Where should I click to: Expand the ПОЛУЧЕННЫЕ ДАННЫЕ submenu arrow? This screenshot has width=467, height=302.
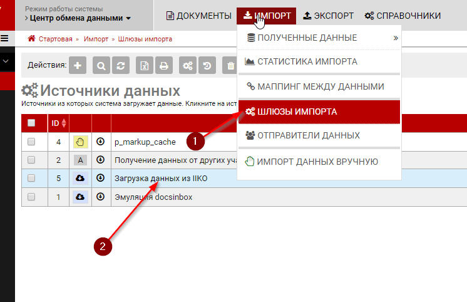(x=395, y=38)
